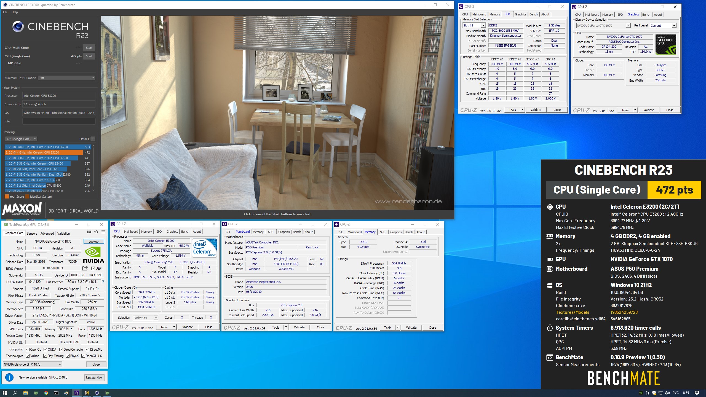Toggle the Vulkan checkbox
The image size is (706, 397).
click(28, 356)
